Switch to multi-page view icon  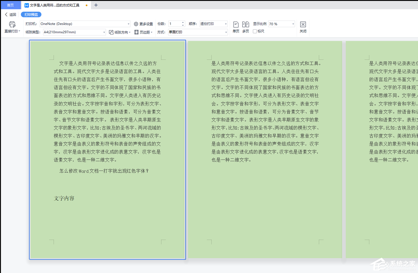246,25
